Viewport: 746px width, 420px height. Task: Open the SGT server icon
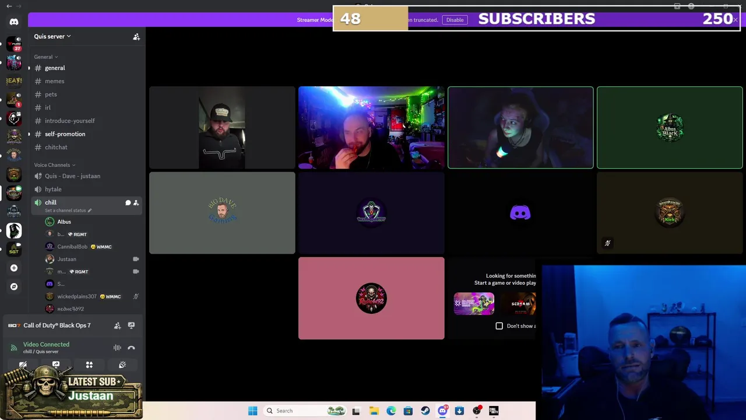[x=14, y=249]
